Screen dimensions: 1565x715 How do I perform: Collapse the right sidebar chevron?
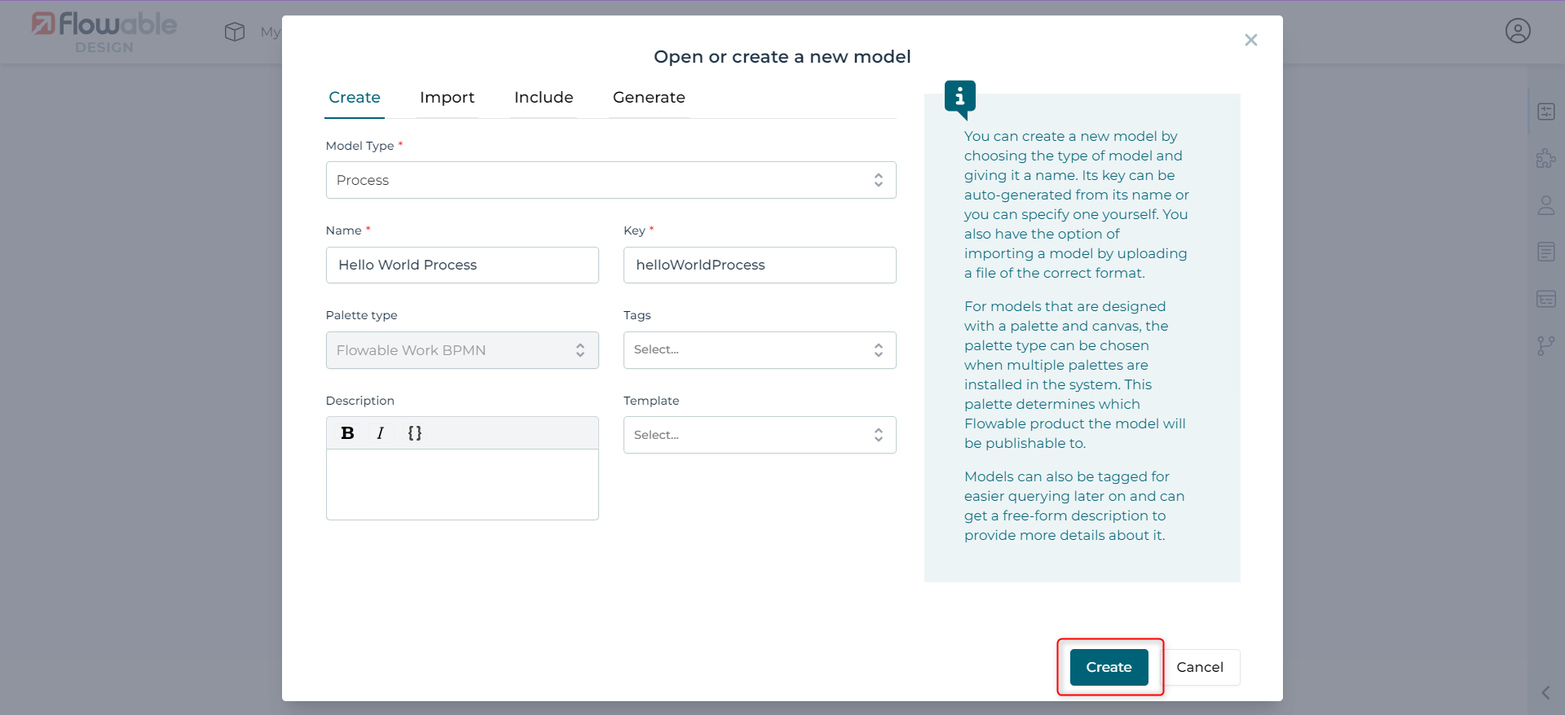(1545, 693)
